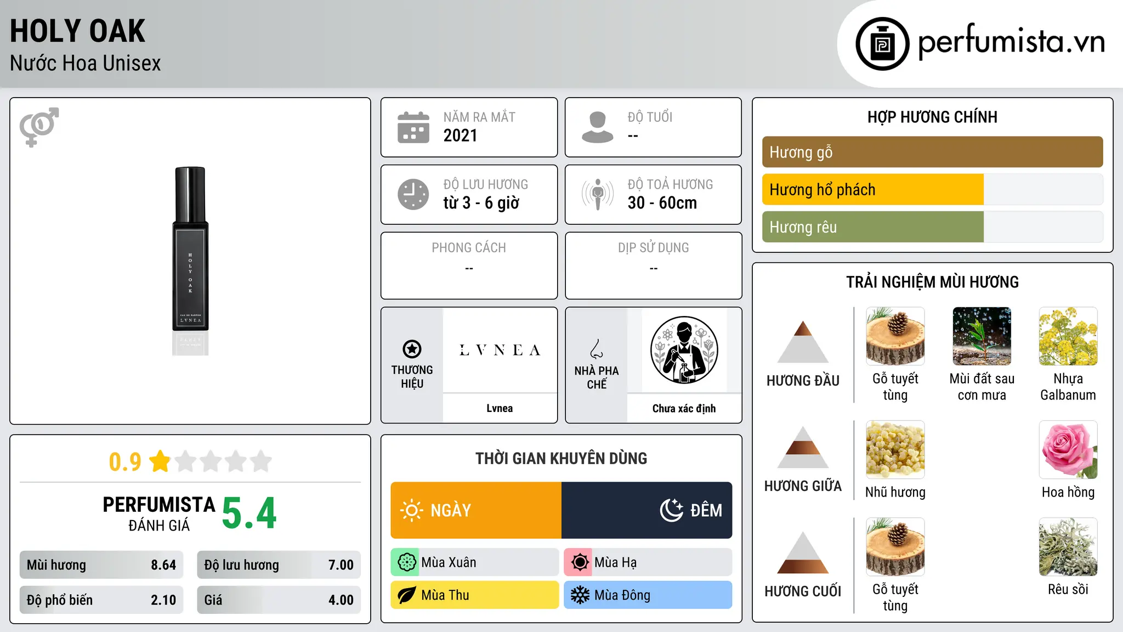Click the Độ tuổi label

[650, 117]
